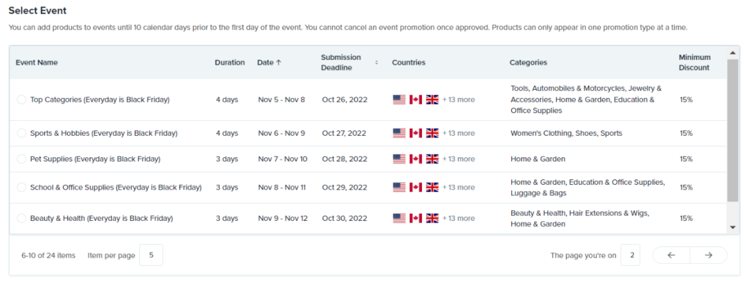Go to previous page with left arrow
Image resolution: width=746 pixels, height=285 pixels.
(x=671, y=255)
